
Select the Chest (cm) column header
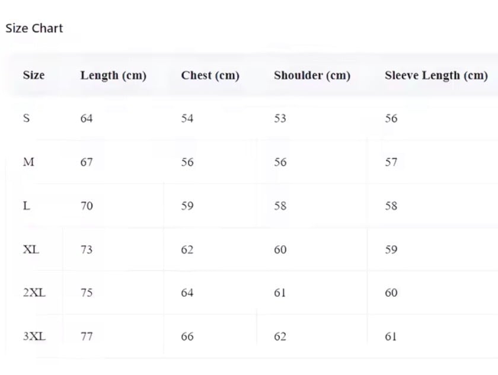(x=210, y=75)
